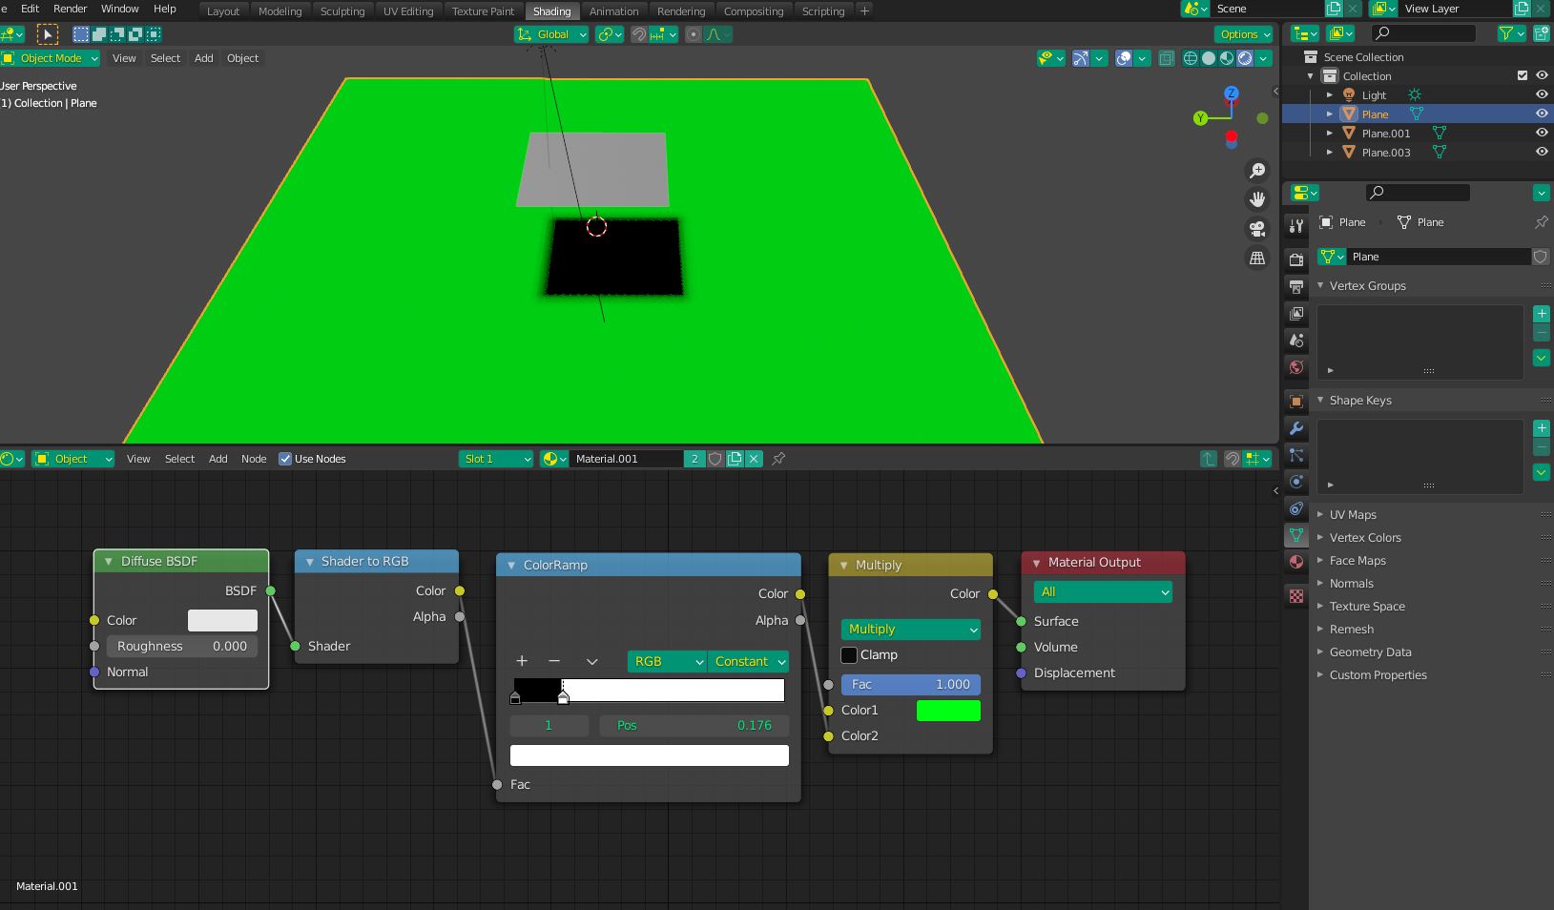
Task: Open the Object properties tab
Action: (1295, 401)
